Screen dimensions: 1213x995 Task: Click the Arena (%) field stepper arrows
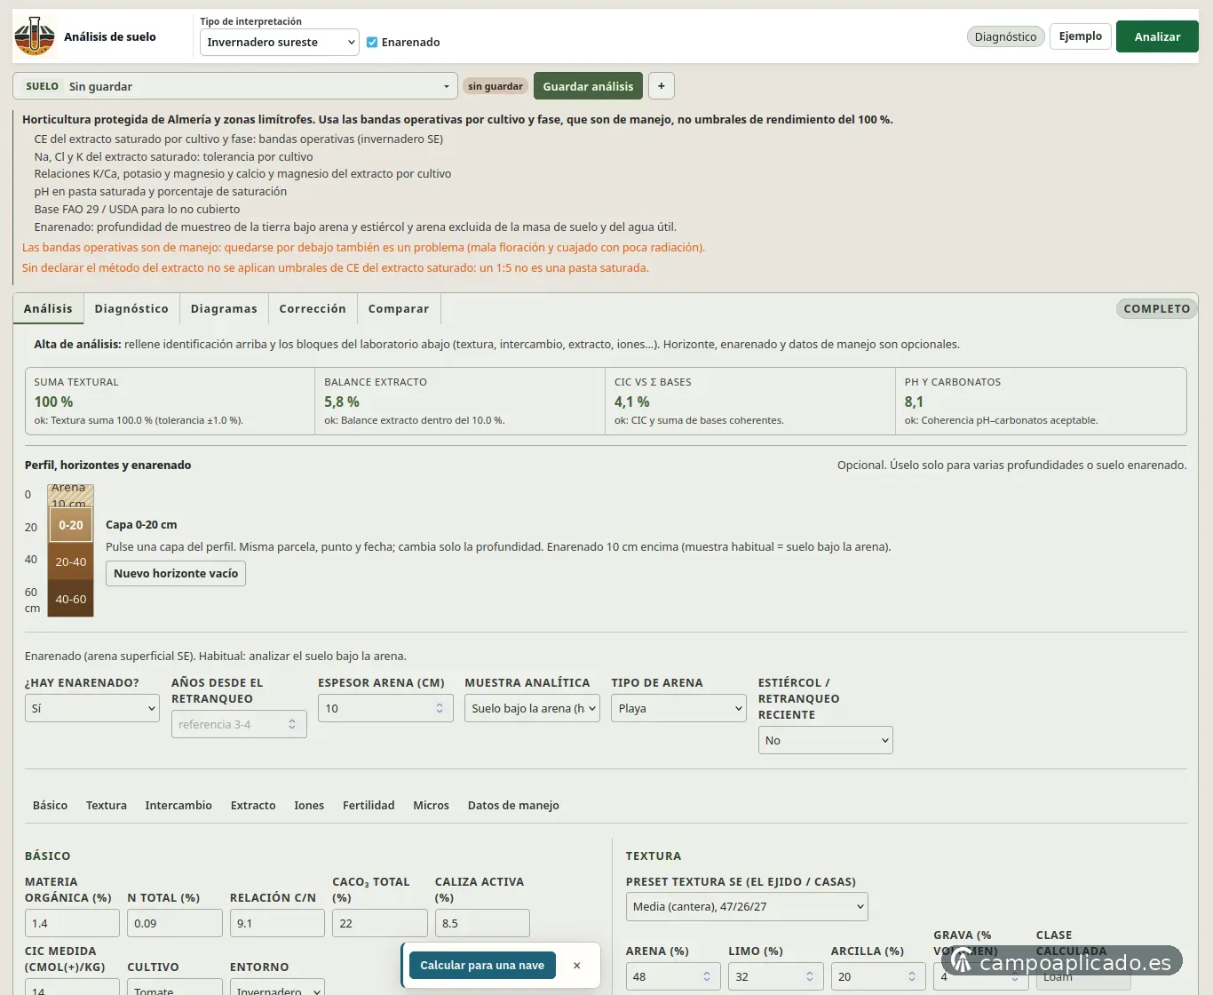point(707,976)
